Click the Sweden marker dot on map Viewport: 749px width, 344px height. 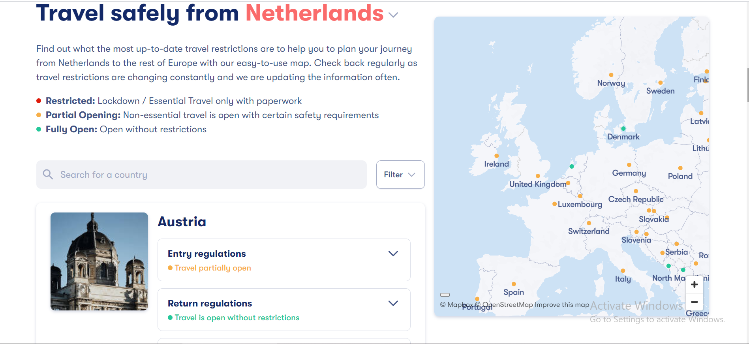660,83
